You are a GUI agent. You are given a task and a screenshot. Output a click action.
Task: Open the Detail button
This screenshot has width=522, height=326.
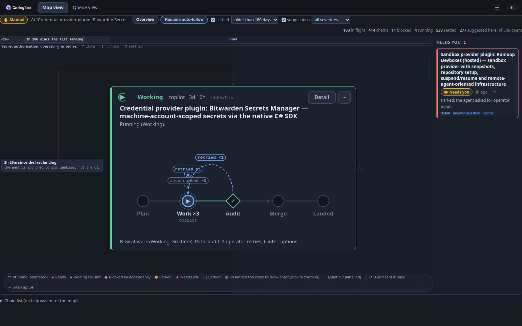[x=322, y=97]
